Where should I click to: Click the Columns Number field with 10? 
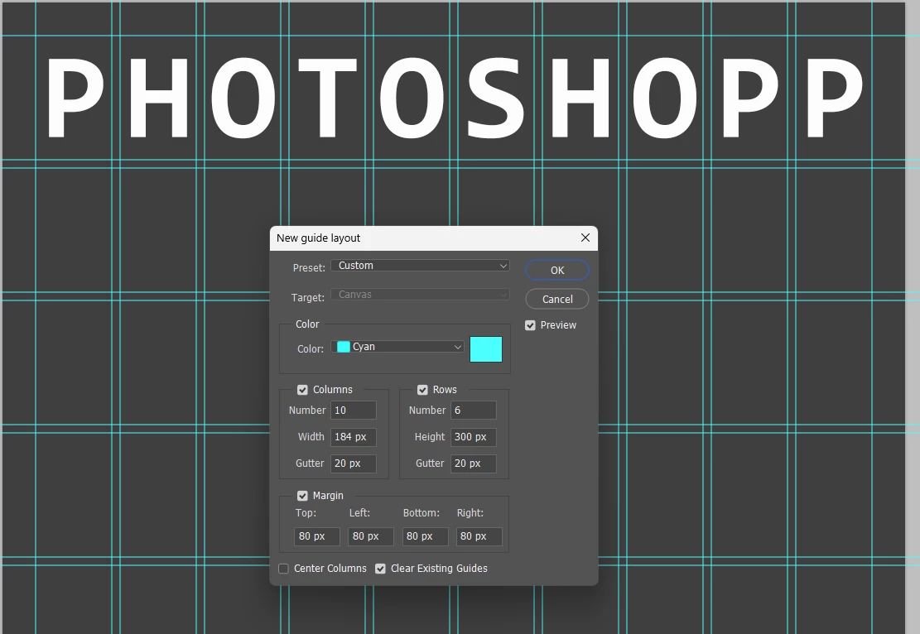354,411
